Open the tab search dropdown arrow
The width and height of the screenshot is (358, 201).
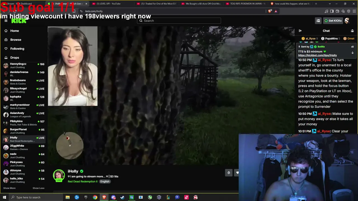pos(330,4)
